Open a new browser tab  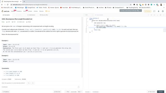(24, 2)
